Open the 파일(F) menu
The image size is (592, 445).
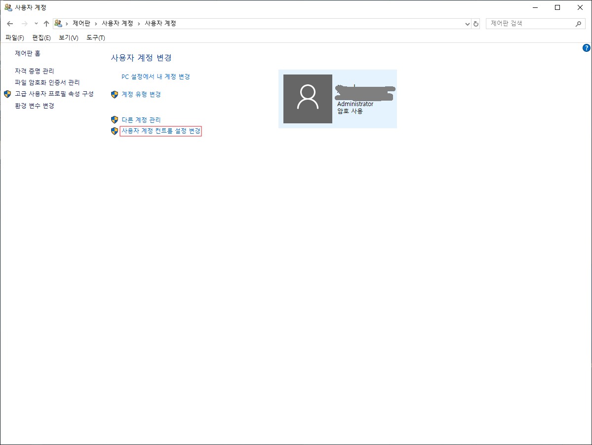tap(15, 37)
